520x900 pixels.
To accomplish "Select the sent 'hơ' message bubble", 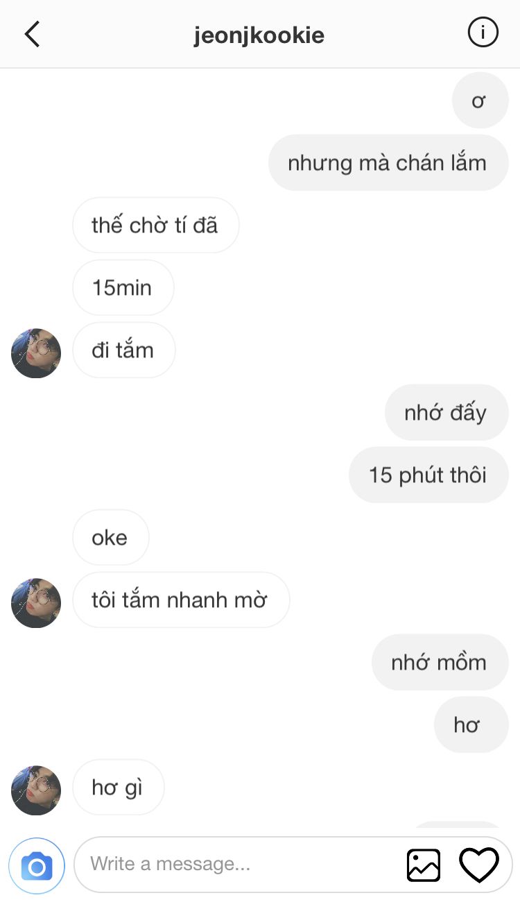I will click(x=471, y=725).
